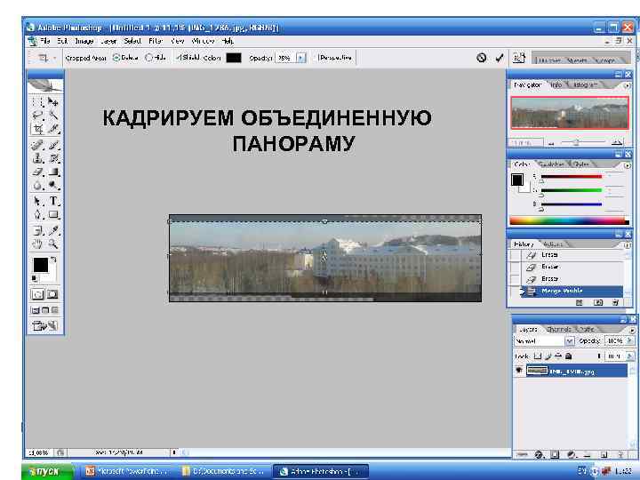Add layer style from Layers panel footer

point(540,454)
